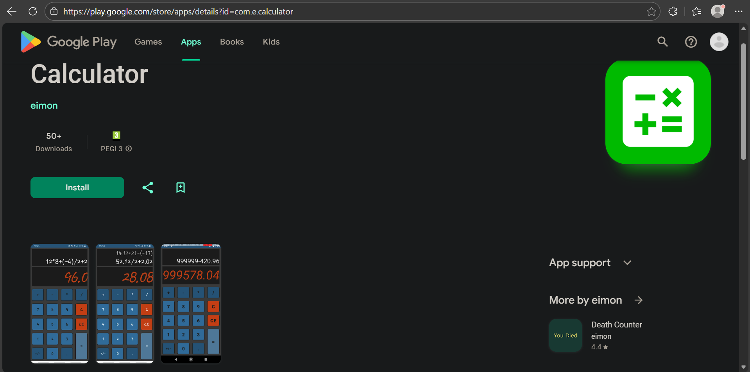Share the Calculator app
750x372 pixels.
point(148,188)
